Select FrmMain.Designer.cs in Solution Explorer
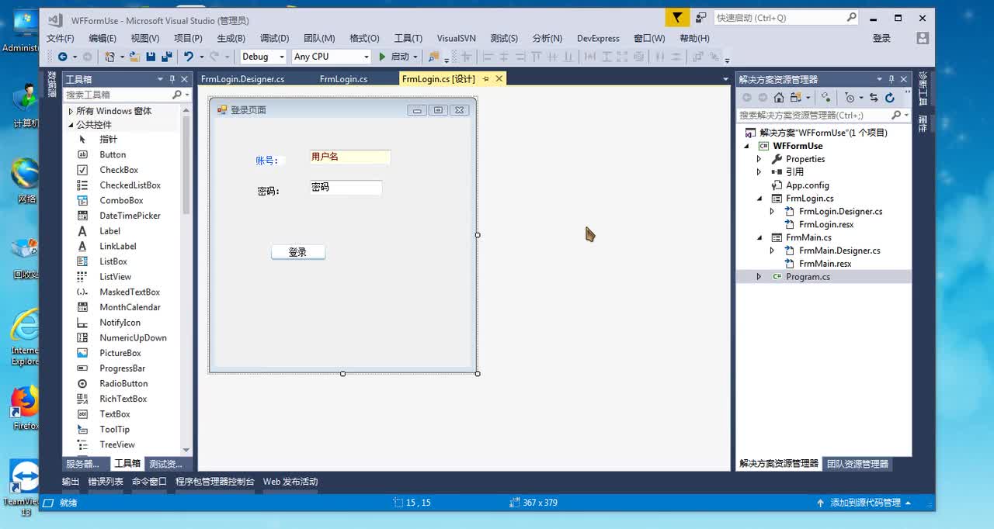The height and width of the screenshot is (529, 994). [839, 251]
